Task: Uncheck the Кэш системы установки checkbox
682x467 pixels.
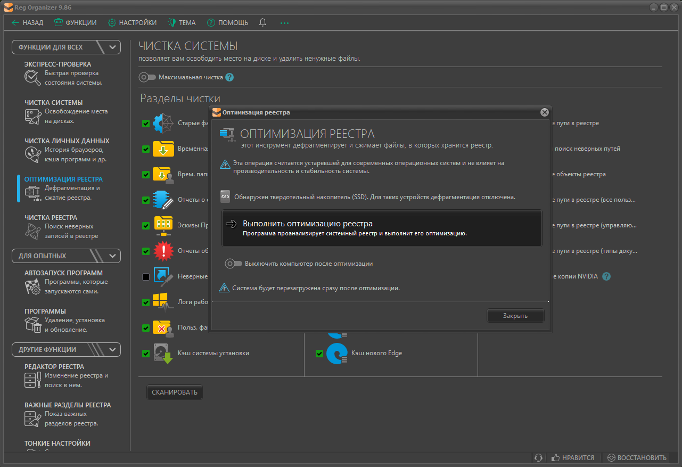Action: tap(146, 354)
